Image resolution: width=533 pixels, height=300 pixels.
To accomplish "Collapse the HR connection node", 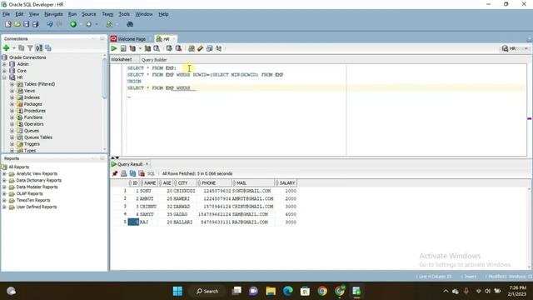I will point(4,77).
